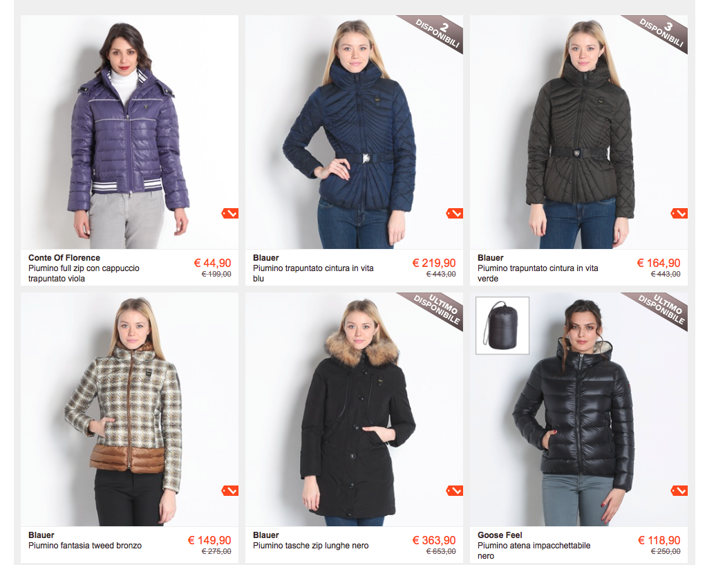Click the orange tag icon on purple Conte Of Florence jacket
The image size is (705, 565).
(x=229, y=213)
